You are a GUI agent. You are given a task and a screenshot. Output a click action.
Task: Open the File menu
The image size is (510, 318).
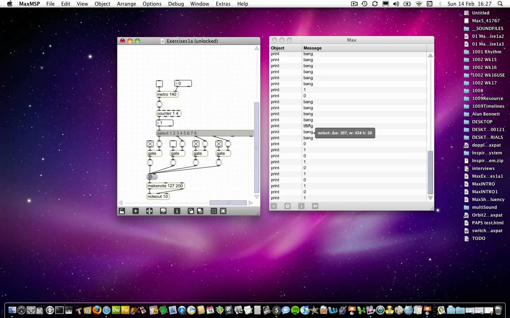50,4
